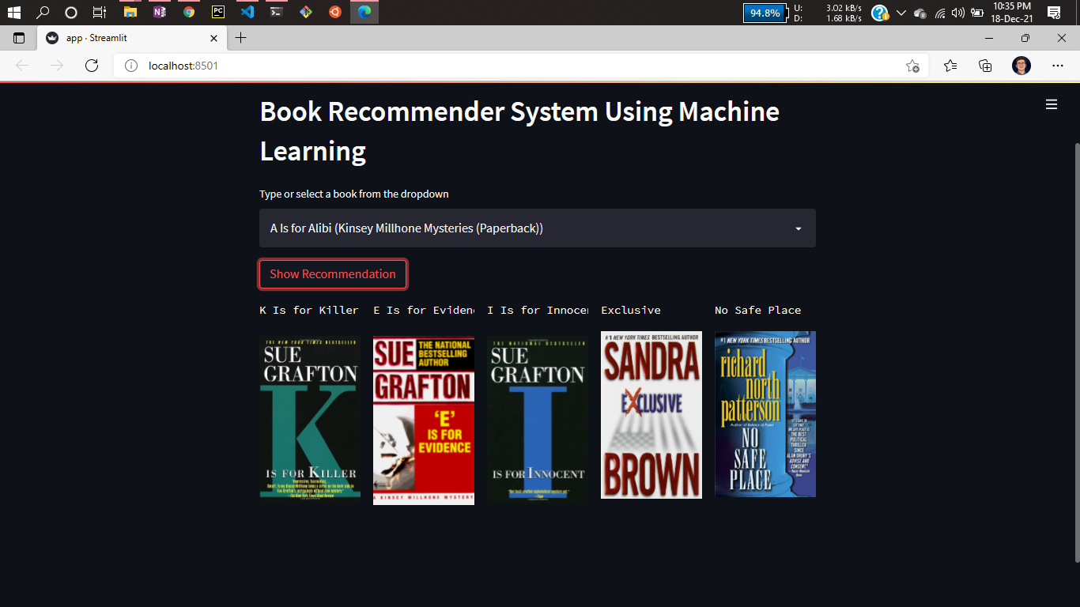Open the Windows Start menu

14,12
